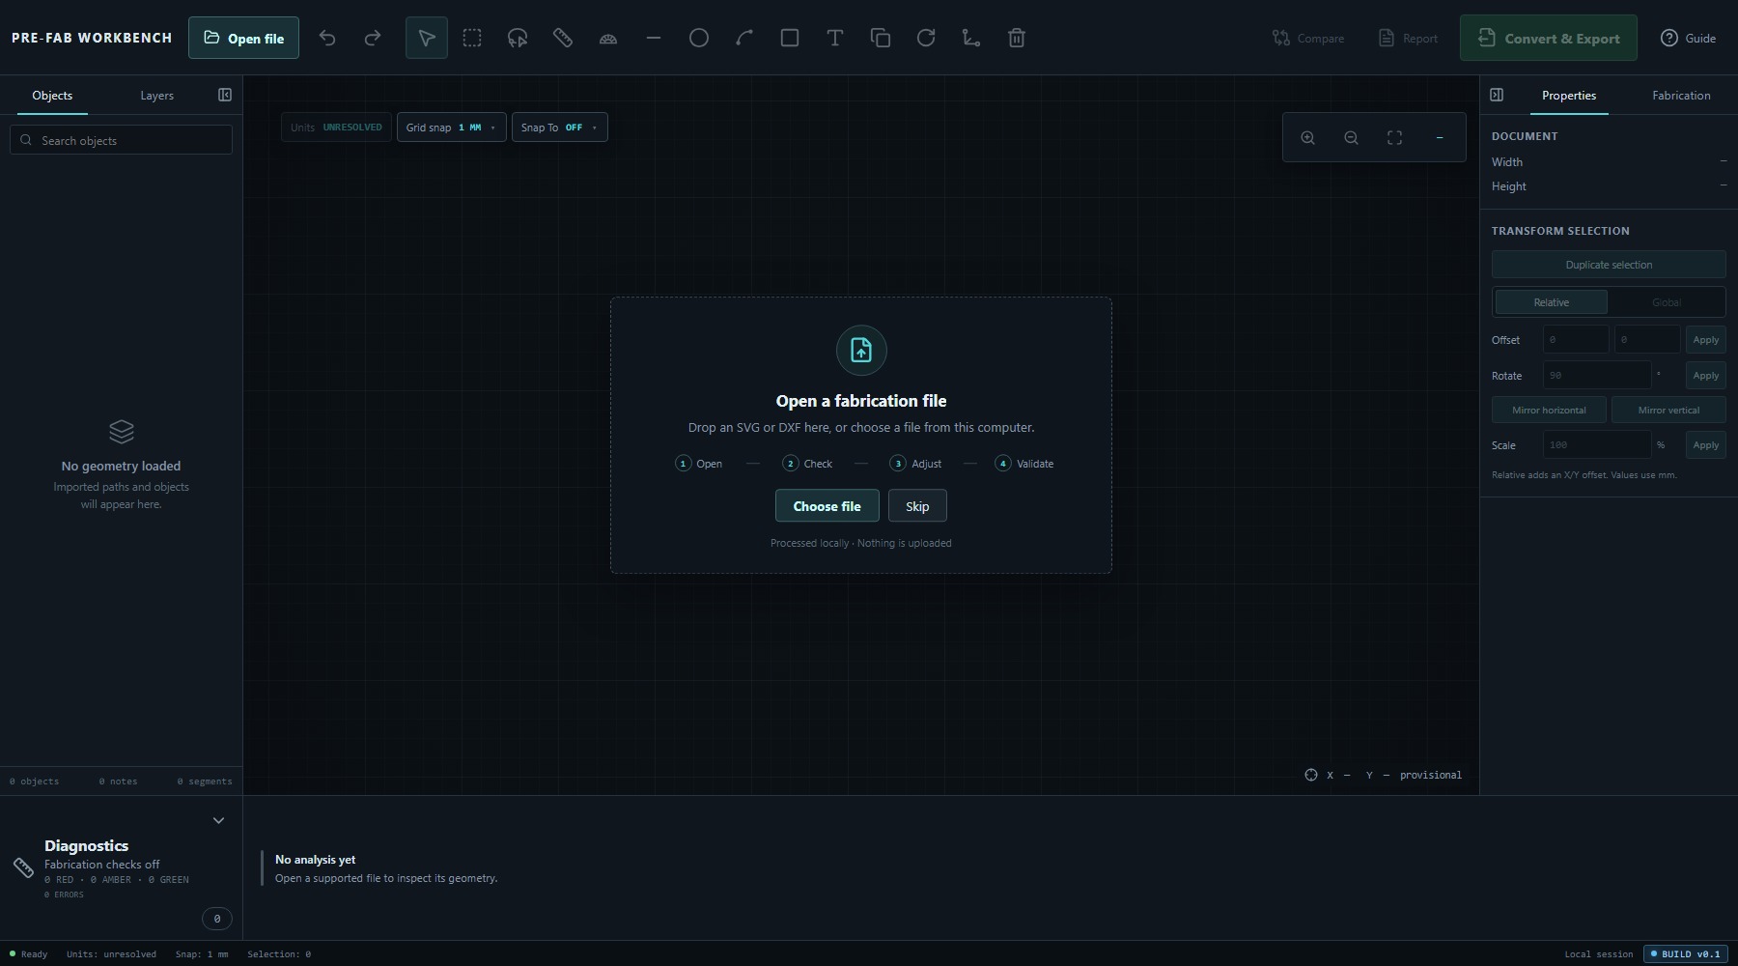The height and width of the screenshot is (966, 1738).
Task: Select the straight line tool
Action: pyautogui.click(x=654, y=38)
